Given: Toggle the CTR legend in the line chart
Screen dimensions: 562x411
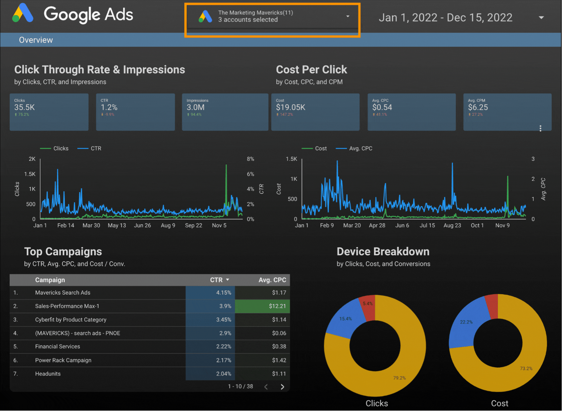Looking at the screenshot, I should [89, 148].
